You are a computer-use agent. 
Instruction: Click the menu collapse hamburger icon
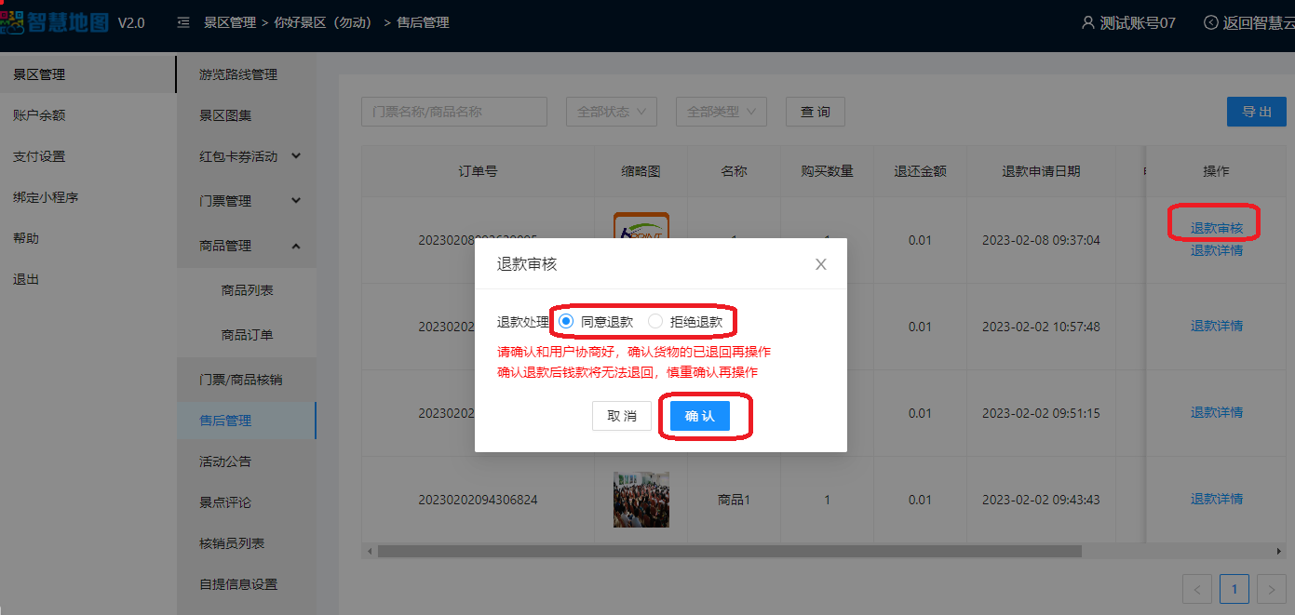click(x=183, y=22)
